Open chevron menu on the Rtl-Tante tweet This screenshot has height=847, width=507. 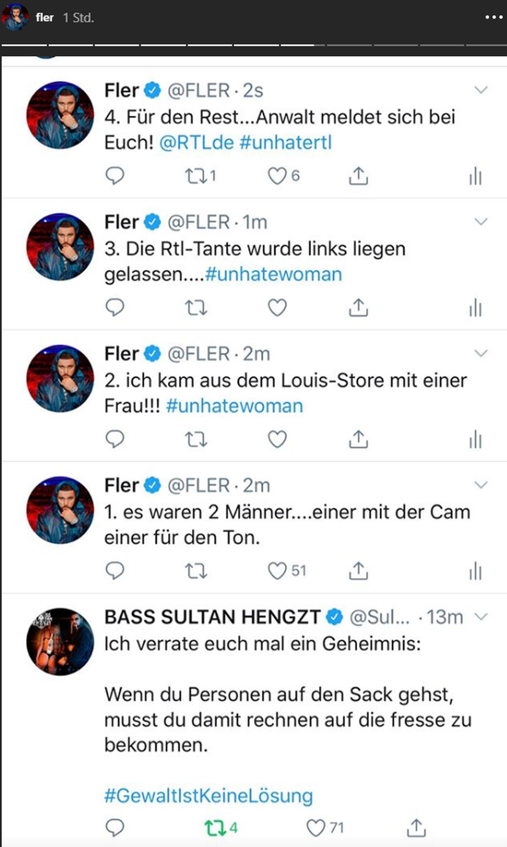(x=481, y=222)
